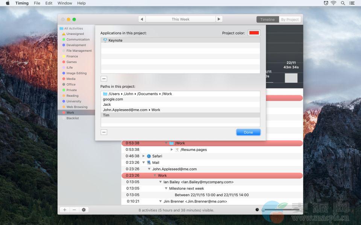Open Spotlight search in menu bar
The width and height of the screenshot is (361, 225).
tap(343, 3)
